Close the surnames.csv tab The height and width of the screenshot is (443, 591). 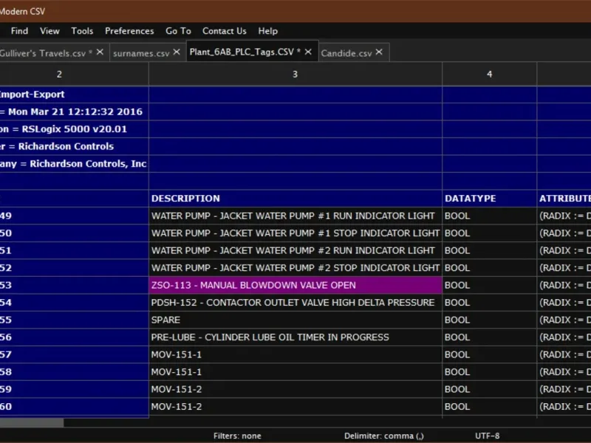[177, 52]
